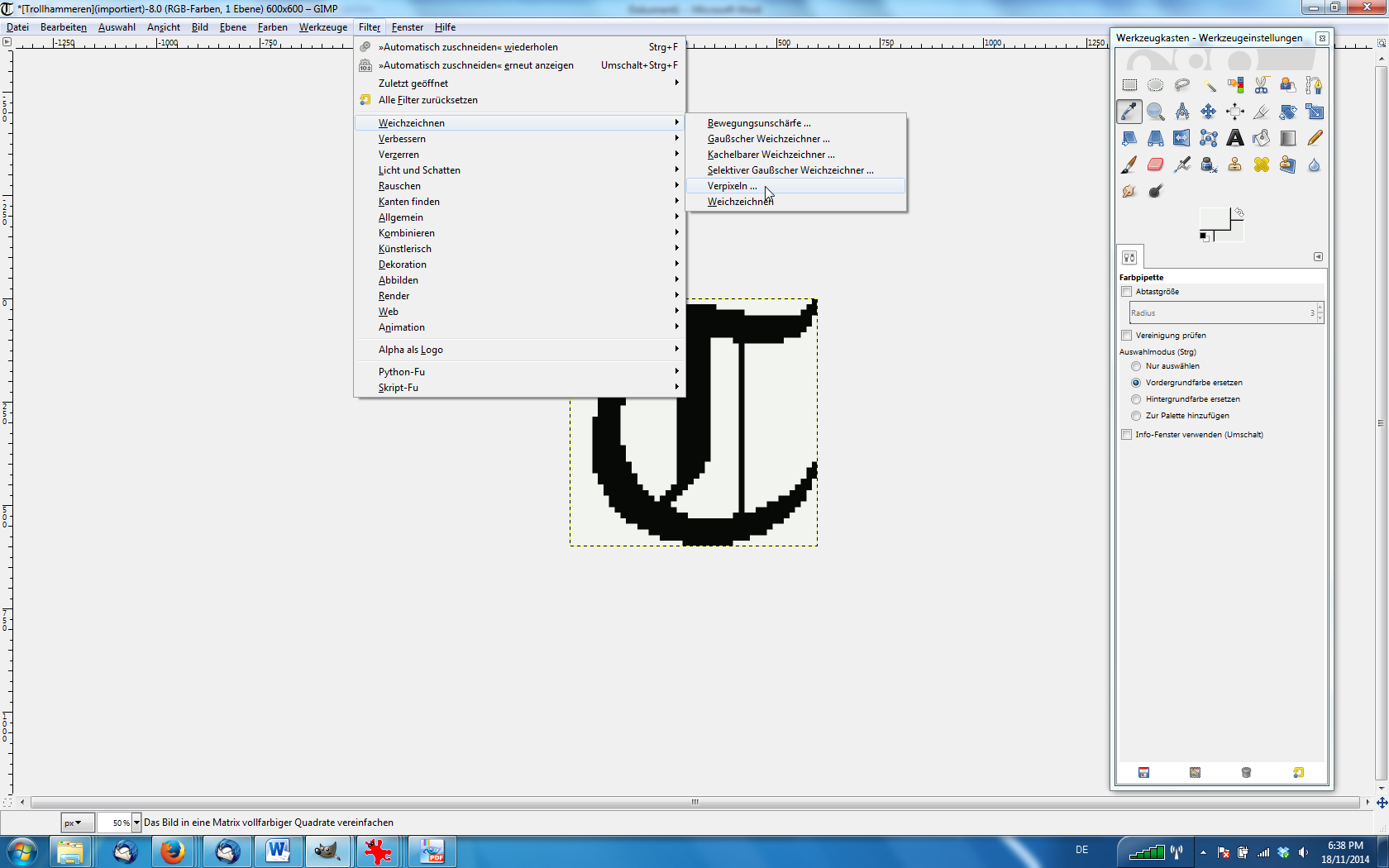Click the foreground color swatch
The width and height of the screenshot is (1389, 868).
click(x=1213, y=219)
